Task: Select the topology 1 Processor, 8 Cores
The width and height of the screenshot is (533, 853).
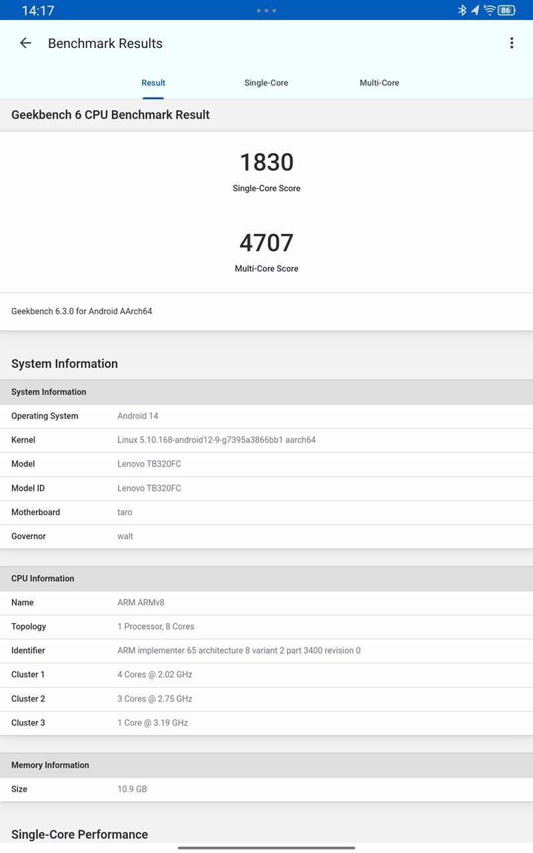Action: 156,626
